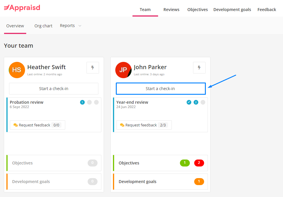Open the Year-end review title

click(132, 102)
